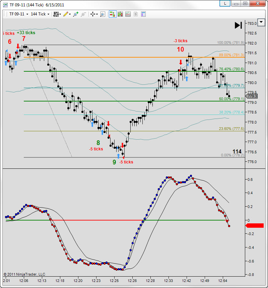Click the greyed zoom out magnifier icon

click(x=83, y=14)
